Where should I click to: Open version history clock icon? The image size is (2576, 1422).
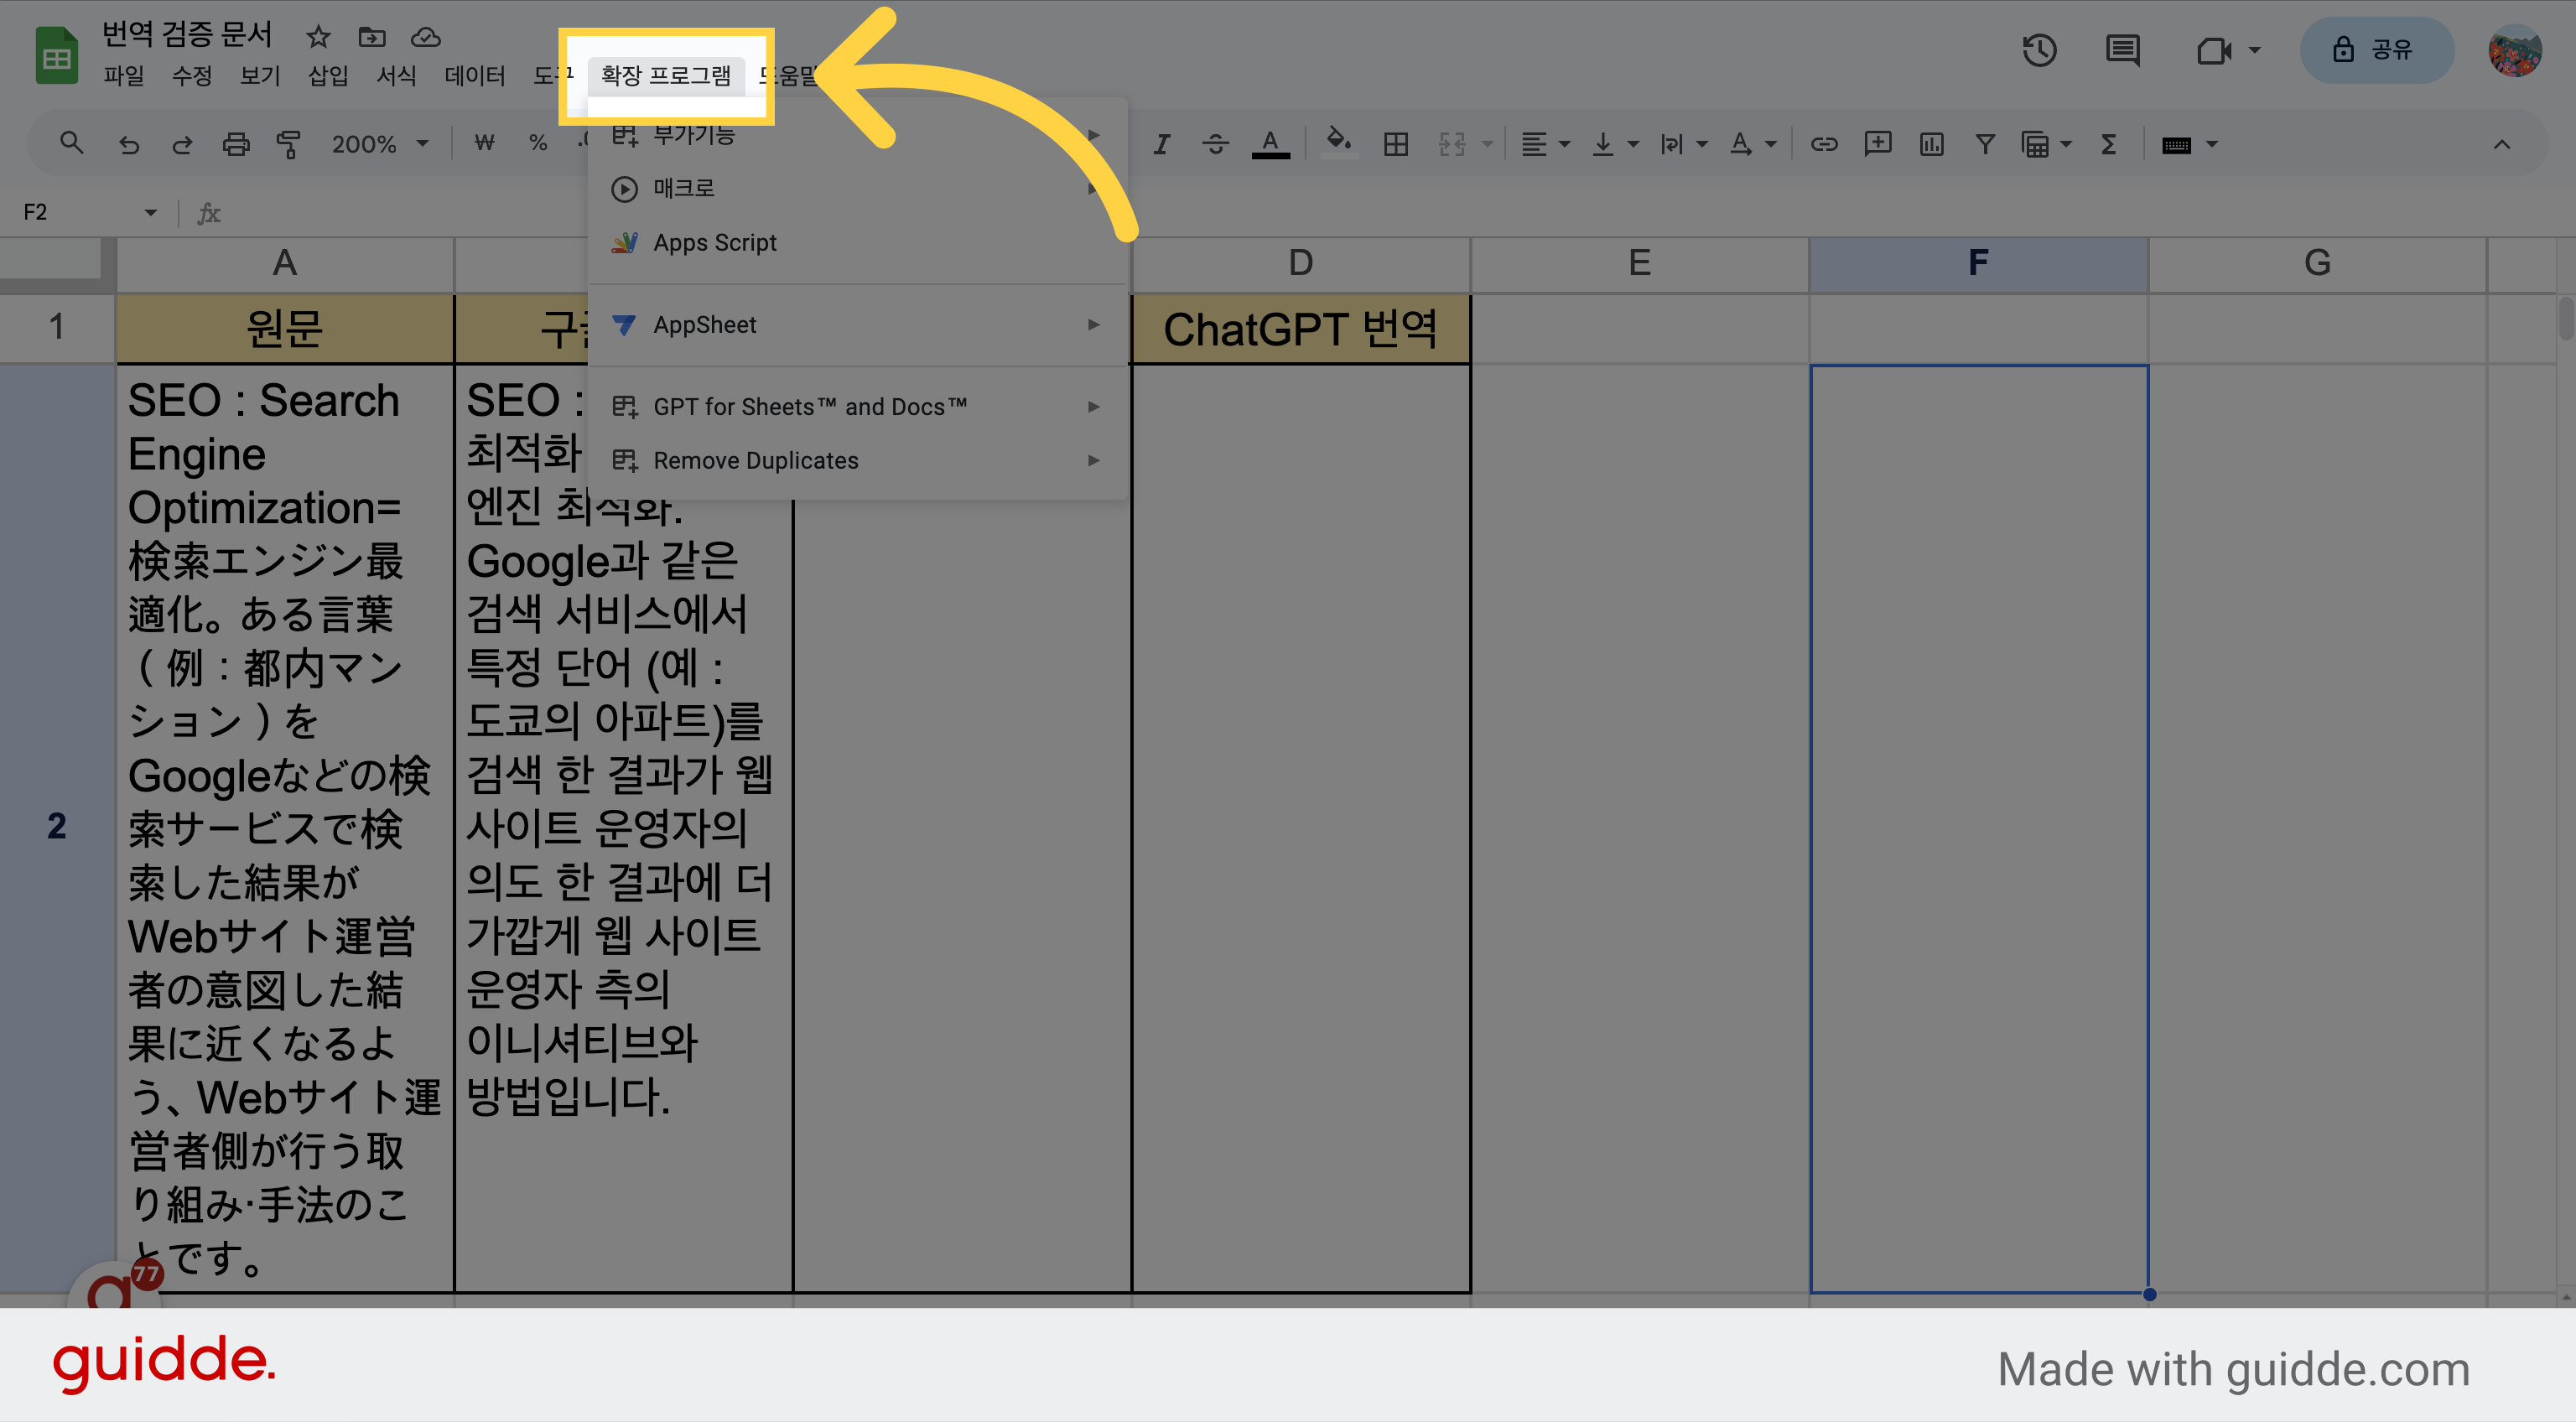pos(2040,50)
